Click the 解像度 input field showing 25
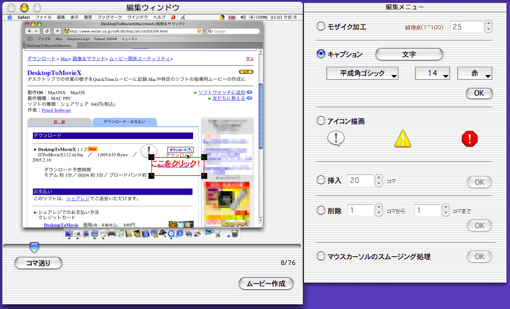510x309 pixels. (x=467, y=26)
